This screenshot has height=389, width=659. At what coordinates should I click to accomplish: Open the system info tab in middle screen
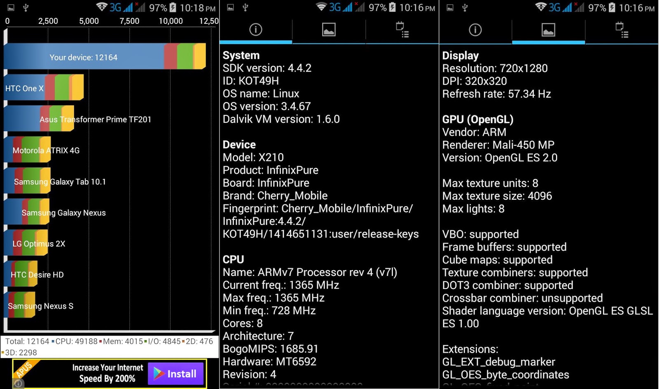click(256, 30)
